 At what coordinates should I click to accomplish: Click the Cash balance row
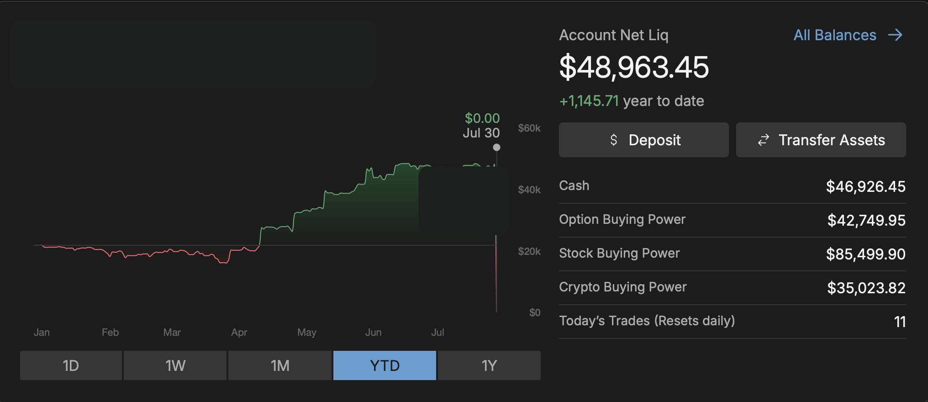(733, 186)
